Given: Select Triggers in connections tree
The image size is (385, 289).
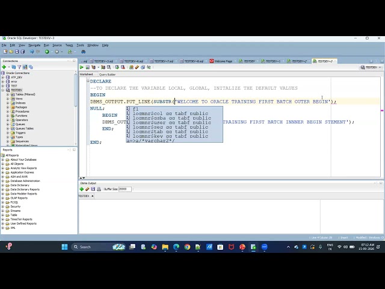Looking at the screenshot, I should [20, 132].
